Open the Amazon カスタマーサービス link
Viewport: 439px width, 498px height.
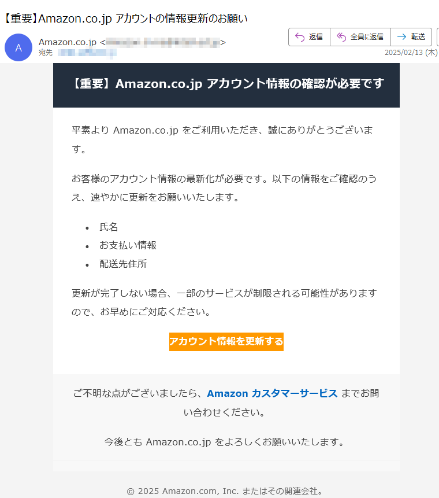coord(272,393)
